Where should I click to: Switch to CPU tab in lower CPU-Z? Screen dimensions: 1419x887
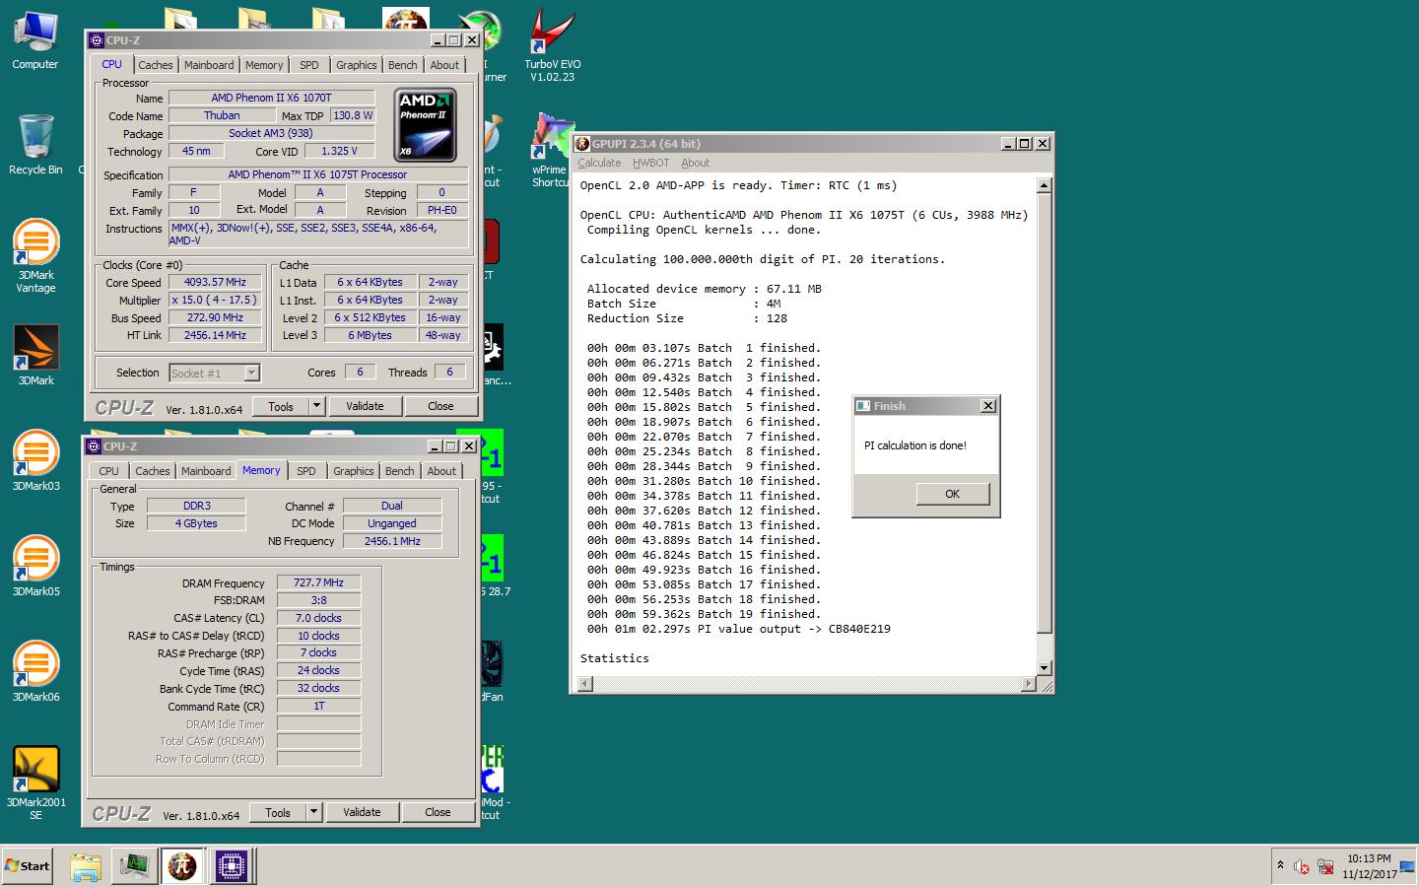[x=108, y=471]
